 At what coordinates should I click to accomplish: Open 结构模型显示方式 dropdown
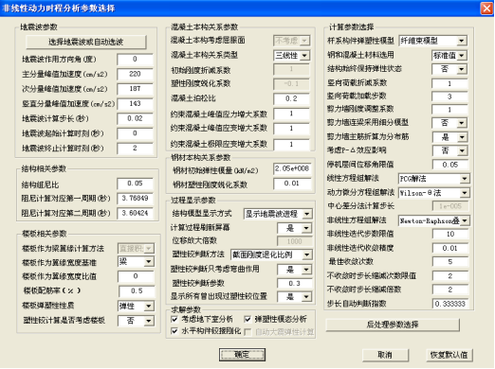tap(278, 214)
